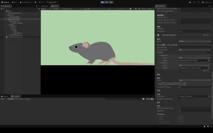Click the Pause button in the top toolbar
Image resolution: width=213 pixels, height=133 pixels.
107,2
